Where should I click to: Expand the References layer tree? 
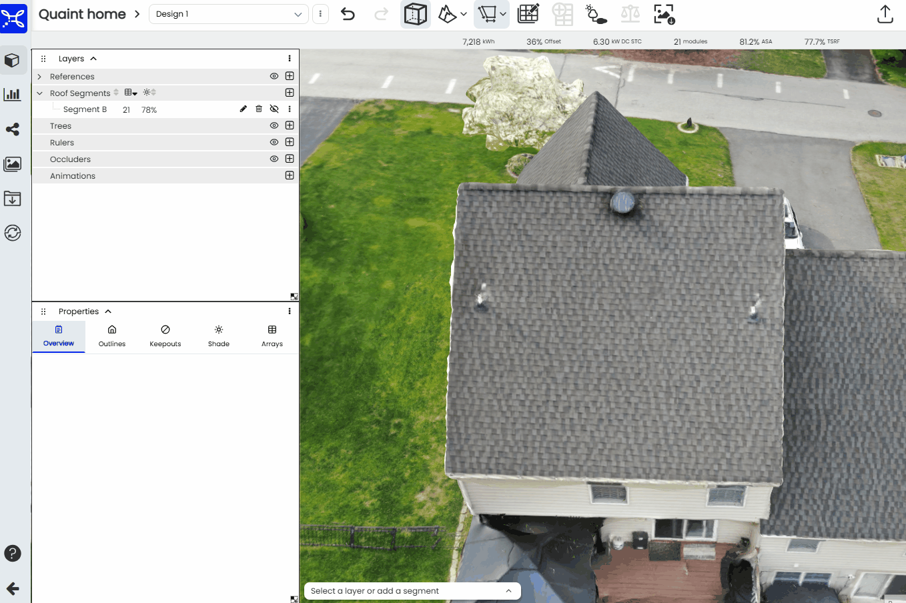pyautogui.click(x=39, y=77)
